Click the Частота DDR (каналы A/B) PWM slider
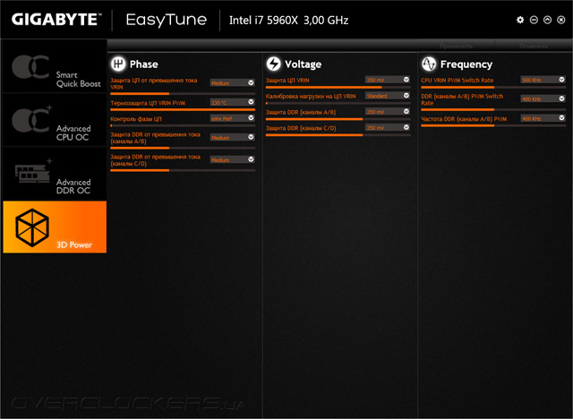This screenshot has width=573, height=419. click(493, 125)
